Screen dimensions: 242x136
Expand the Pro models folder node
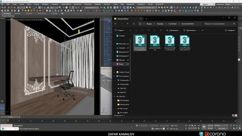click(115, 113)
